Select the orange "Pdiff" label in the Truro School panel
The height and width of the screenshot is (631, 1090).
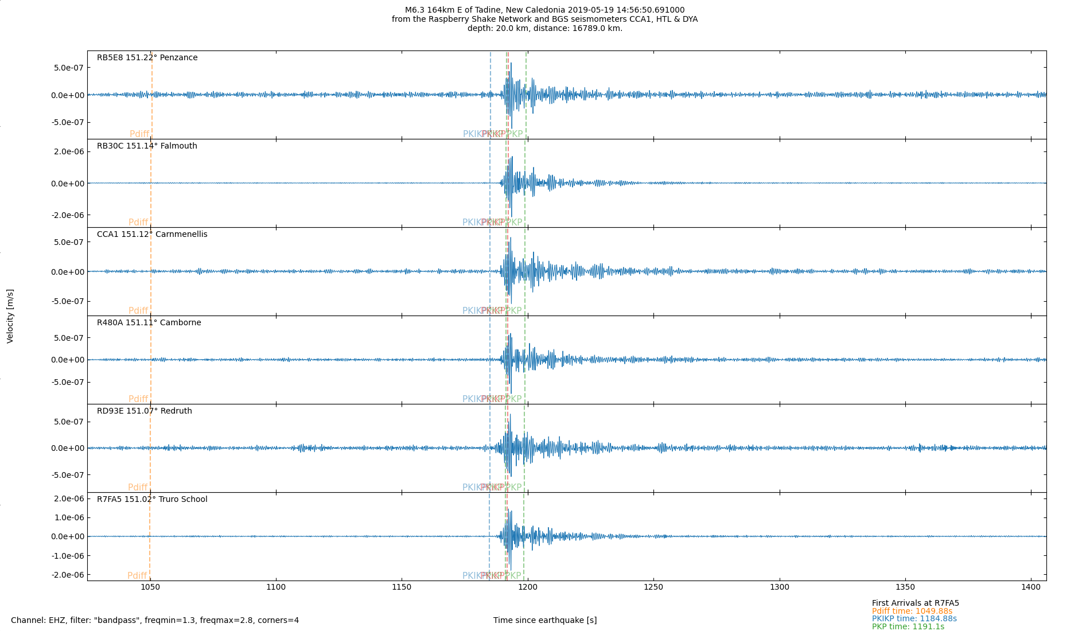tap(137, 576)
